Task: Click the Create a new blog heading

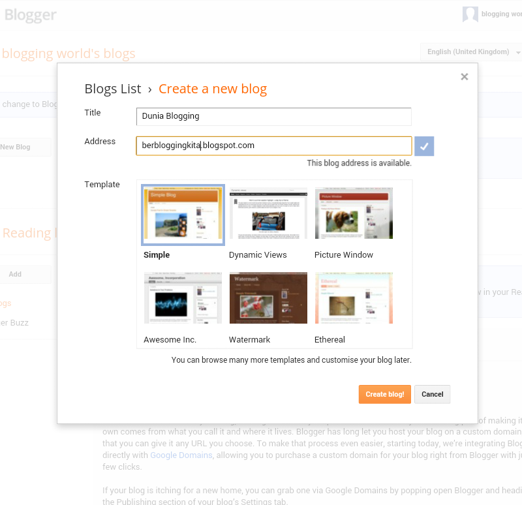Action: coord(213,89)
